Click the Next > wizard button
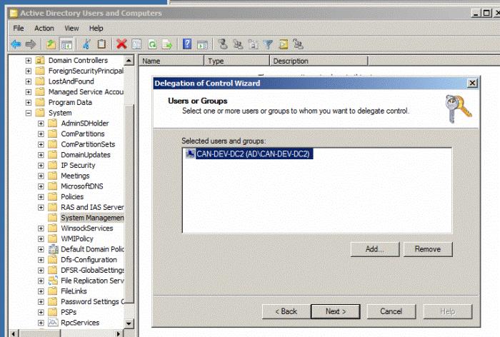The height and width of the screenshot is (337, 500). point(336,311)
